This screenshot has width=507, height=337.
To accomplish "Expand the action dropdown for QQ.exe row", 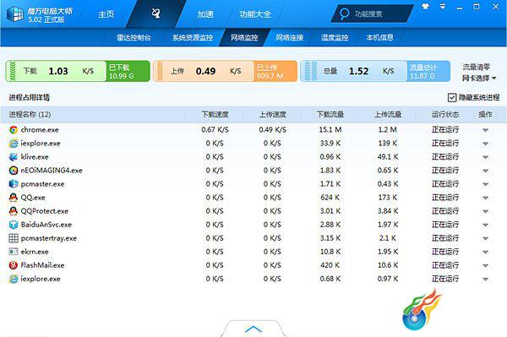I will point(485,198).
